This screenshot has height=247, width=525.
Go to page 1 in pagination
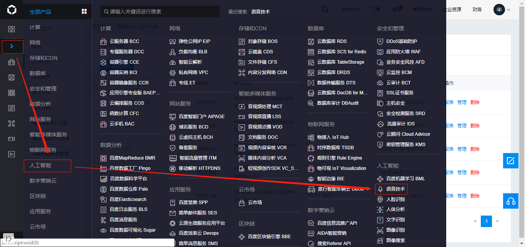pos(487,221)
